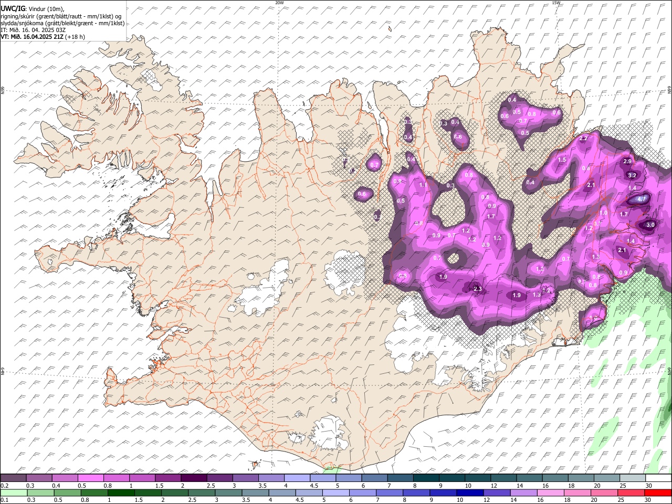This screenshot has height=504, width=672.
Task: Click the 4.7 precipitation value on the map
Action: 642,199
